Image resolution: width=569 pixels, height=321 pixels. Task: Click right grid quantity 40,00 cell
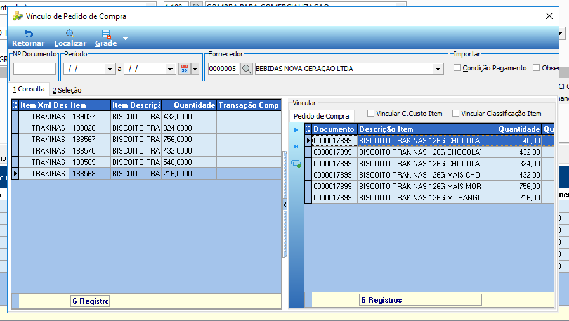pyautogui.click(x=513, y=140)
